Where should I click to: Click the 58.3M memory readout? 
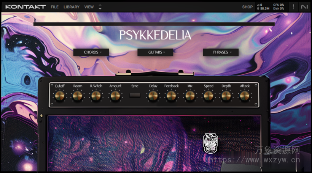point(263,8)
